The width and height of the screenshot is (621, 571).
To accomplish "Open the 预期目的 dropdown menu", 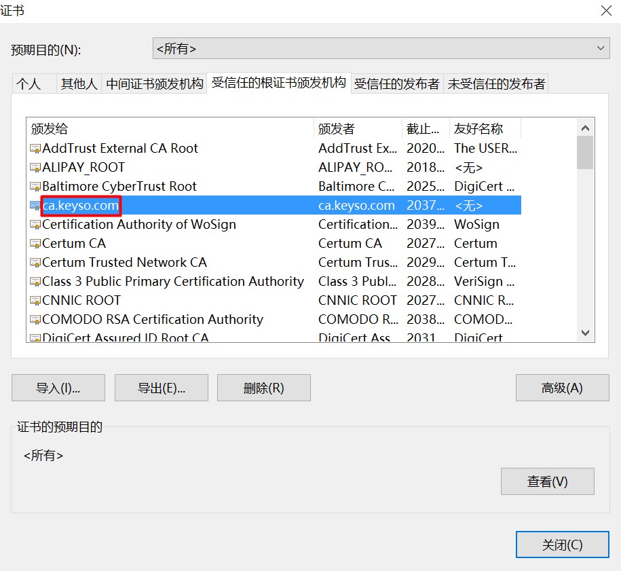I will (600, 48).
